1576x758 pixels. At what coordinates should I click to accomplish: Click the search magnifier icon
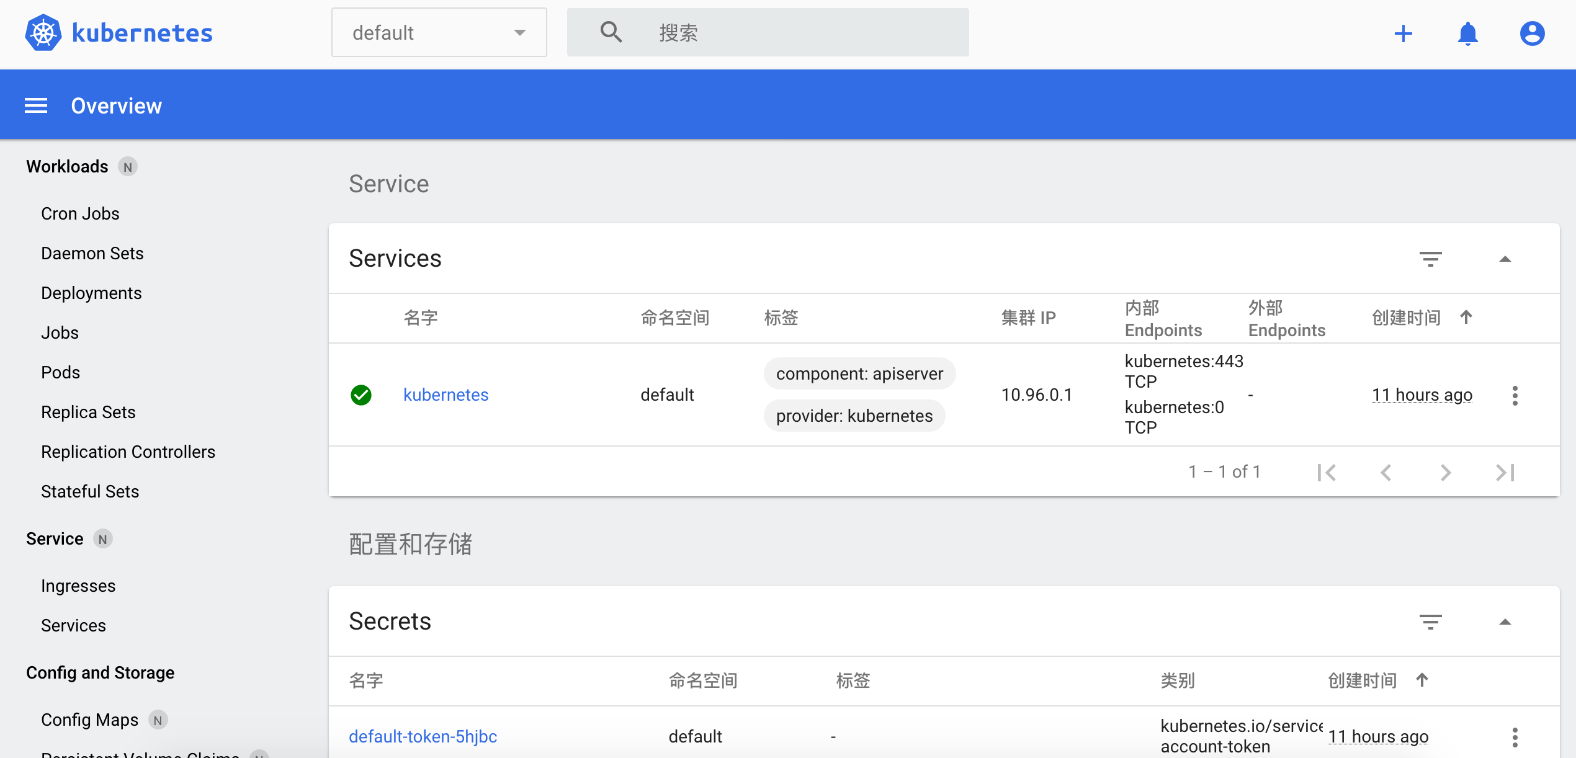tap(611, 32)
